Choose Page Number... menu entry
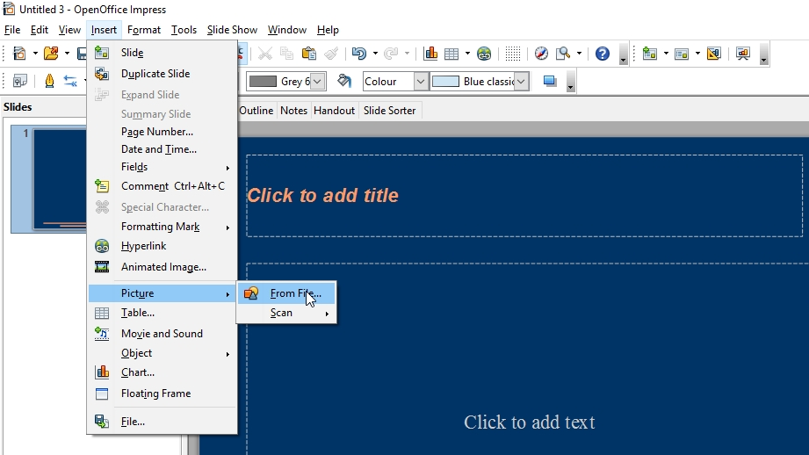 [x=162, y=132]
